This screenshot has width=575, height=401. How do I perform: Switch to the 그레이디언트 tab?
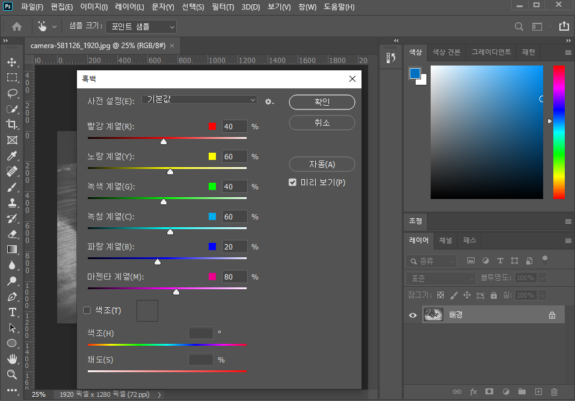point(491,52)
